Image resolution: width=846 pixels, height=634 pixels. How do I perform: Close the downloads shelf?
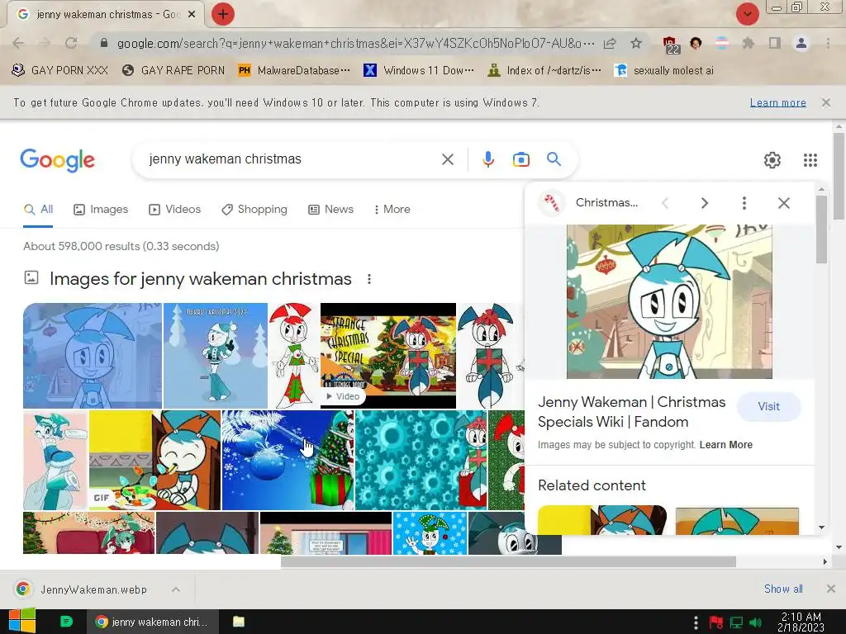coord(830,589)
